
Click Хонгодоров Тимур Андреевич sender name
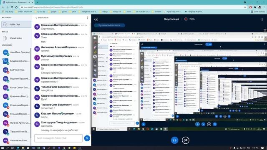[x=59, y=122]
